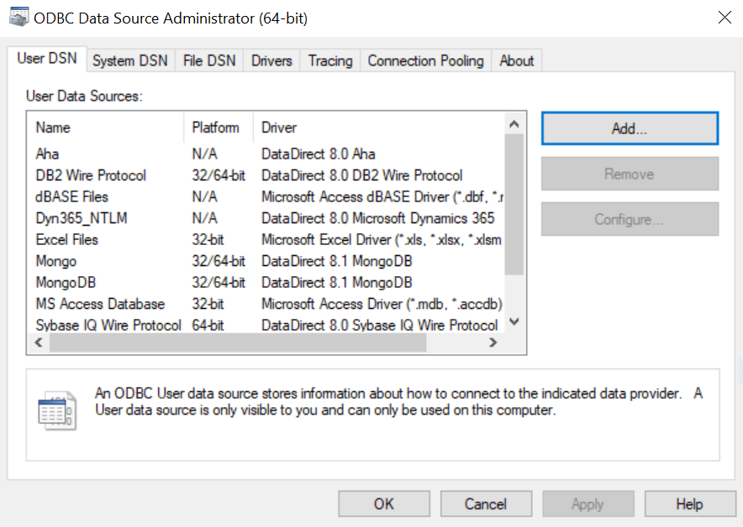
Task: Select the Excel Files data source
Action: (x=66, y=240)
